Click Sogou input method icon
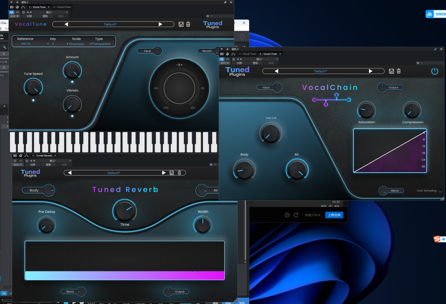 tap(437, 239)
